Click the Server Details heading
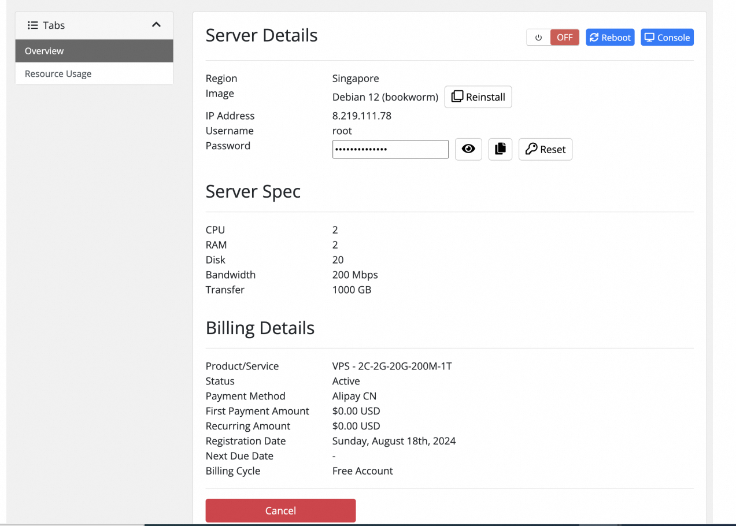 (x=261, y=35)
